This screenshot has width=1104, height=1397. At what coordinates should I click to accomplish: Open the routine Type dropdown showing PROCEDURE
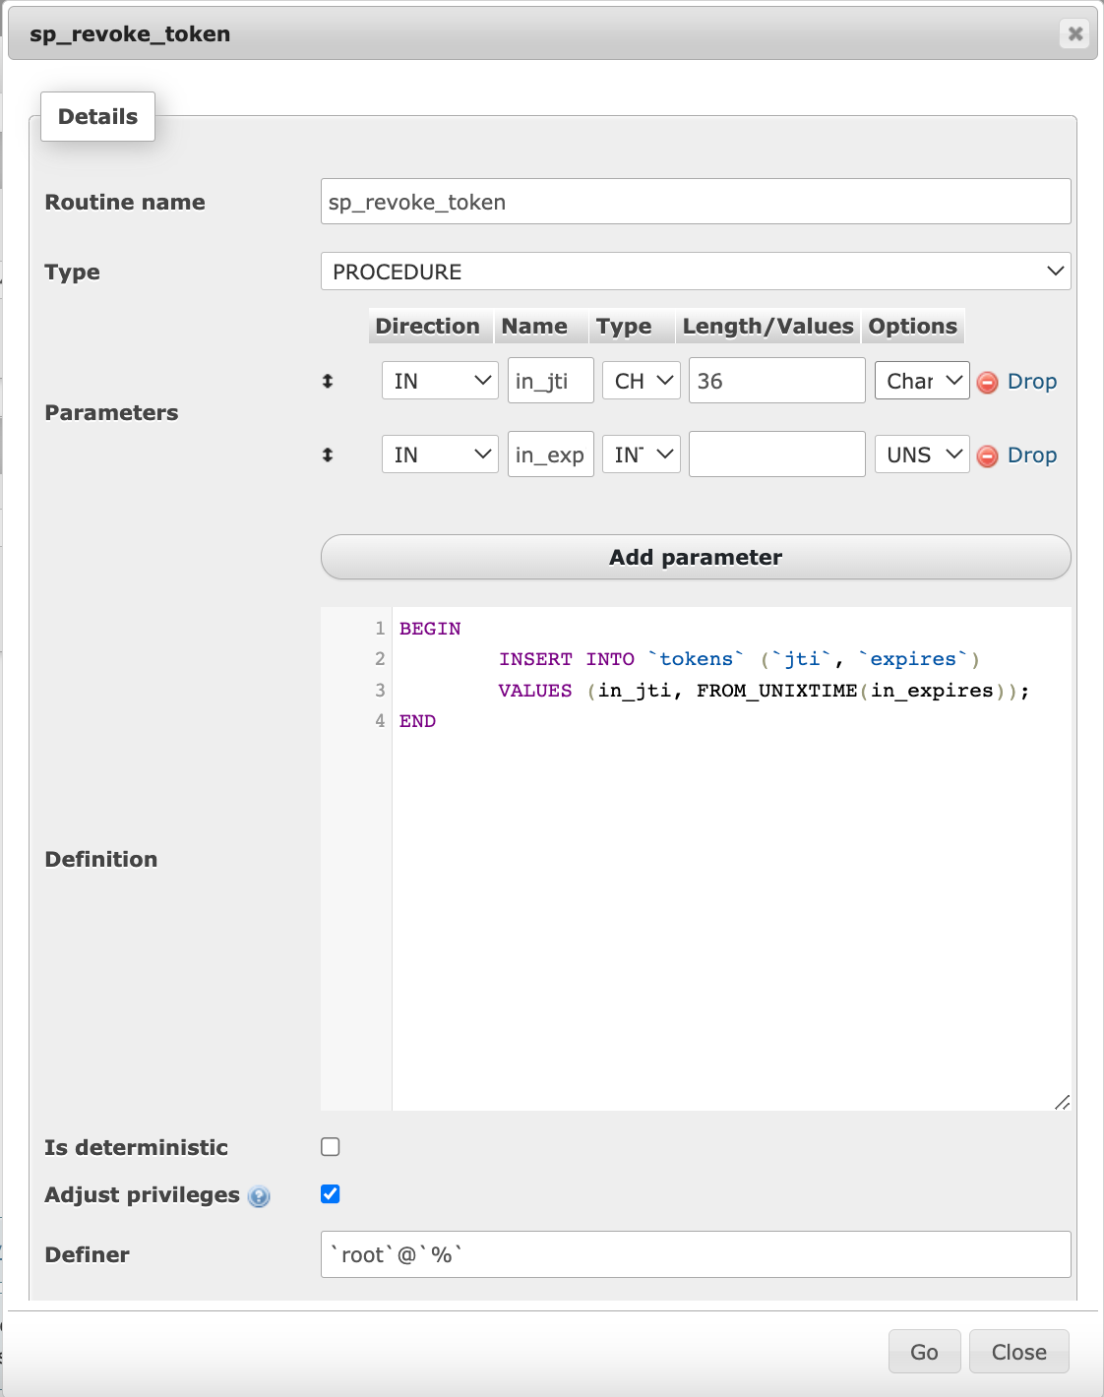point(695,272)
